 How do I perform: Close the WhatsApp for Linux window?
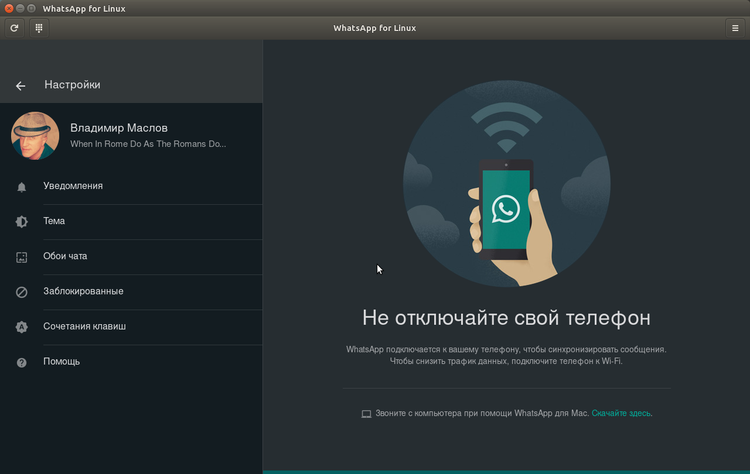[9, 8]
